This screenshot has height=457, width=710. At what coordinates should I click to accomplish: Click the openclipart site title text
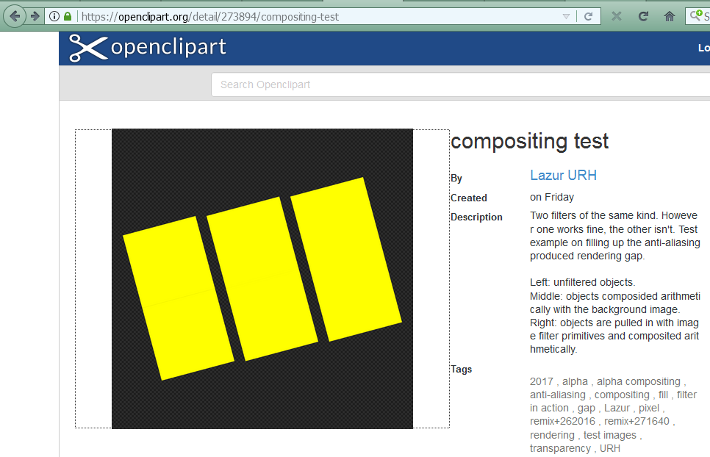pos(168,48)
